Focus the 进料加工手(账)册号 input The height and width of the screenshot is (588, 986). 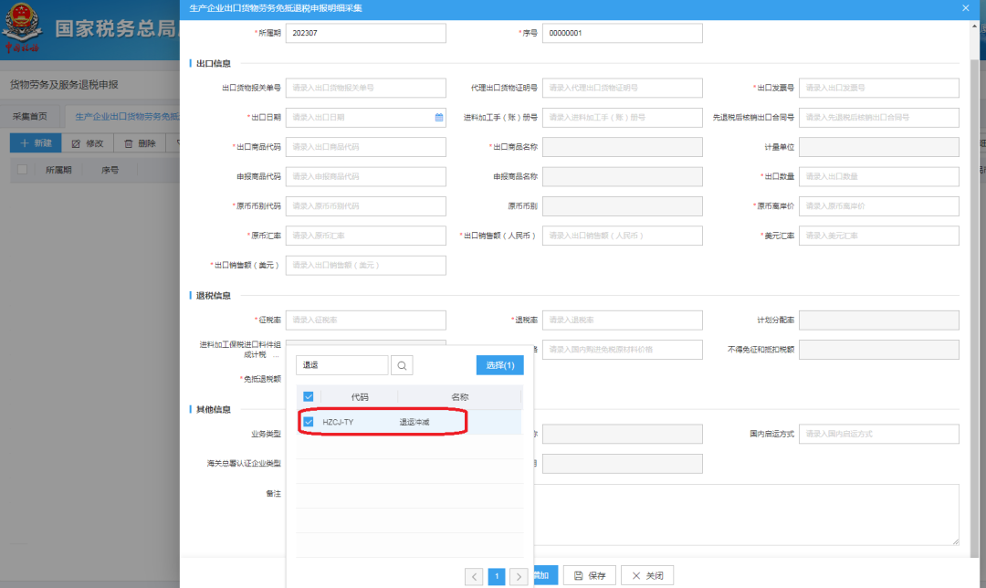point(623,118)
